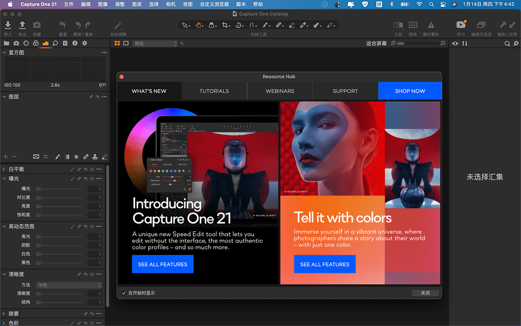
Task: Toggle the Grid (网格) overlay icon
Action: point(413,26)
